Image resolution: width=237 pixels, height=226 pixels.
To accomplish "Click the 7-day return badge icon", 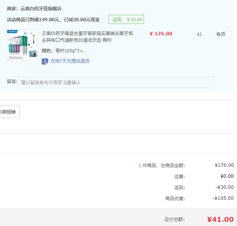I will pos(45,62).
